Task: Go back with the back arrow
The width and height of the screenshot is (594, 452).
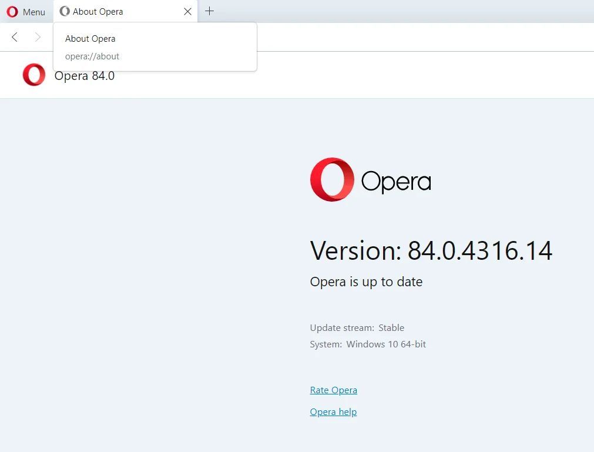Action: (x=15, y=37)
